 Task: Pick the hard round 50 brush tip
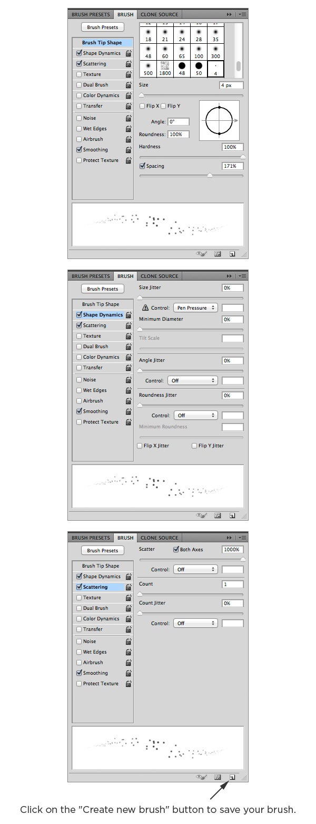coord(199,68)
